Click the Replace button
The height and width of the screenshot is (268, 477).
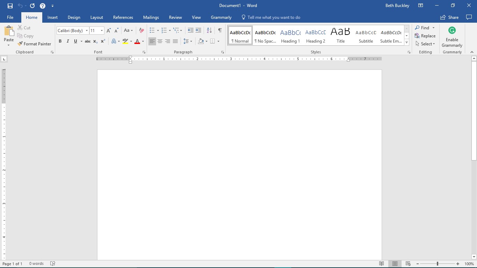(425, 36)
